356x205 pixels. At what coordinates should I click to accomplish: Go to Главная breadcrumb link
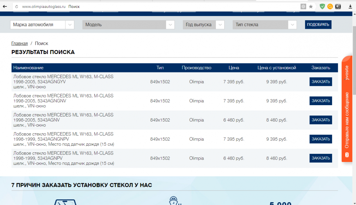(x=19, y=43)
